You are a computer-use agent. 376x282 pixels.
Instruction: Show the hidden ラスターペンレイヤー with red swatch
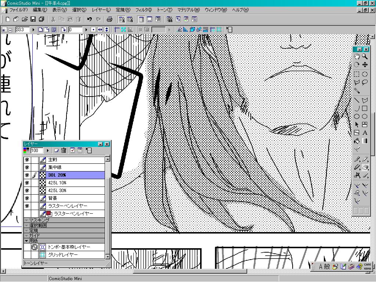27,213
